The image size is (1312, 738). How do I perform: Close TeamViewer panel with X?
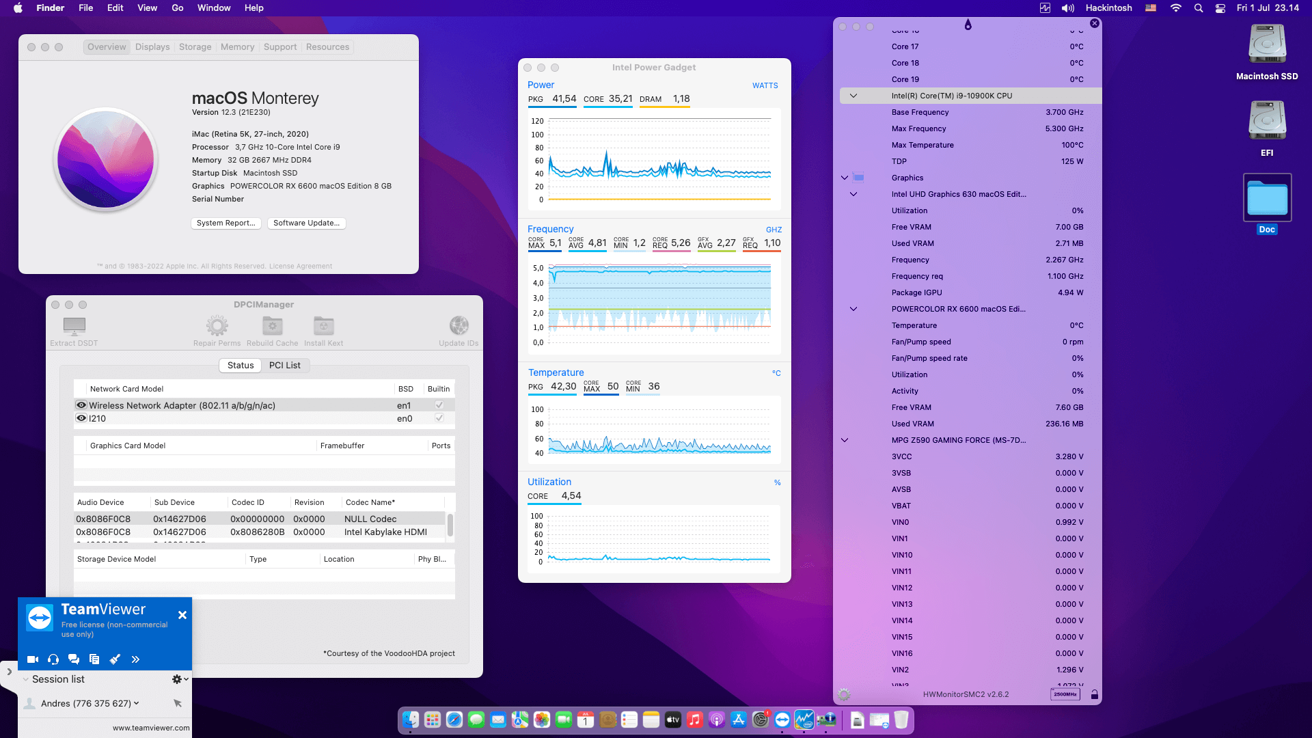click(x=182, y=615)
